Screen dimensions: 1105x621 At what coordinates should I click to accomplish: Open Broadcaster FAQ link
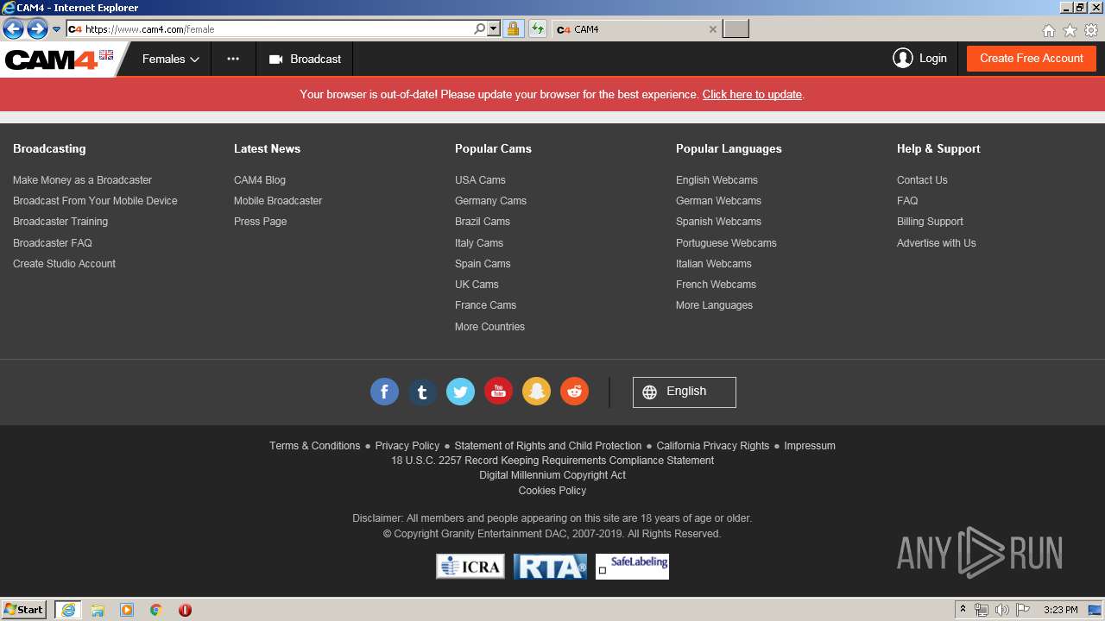[53, 243]
